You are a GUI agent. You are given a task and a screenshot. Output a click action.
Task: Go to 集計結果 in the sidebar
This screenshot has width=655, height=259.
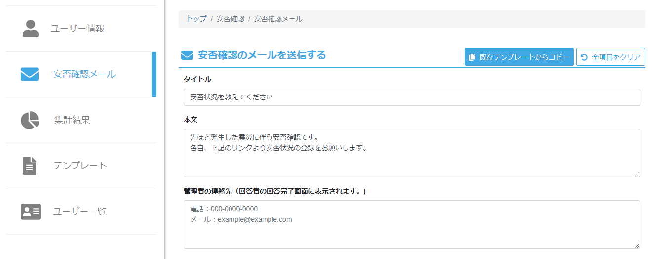(81, 120)
